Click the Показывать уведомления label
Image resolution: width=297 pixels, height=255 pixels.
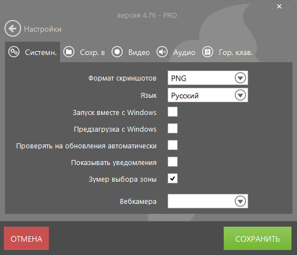tap(114, 162)
